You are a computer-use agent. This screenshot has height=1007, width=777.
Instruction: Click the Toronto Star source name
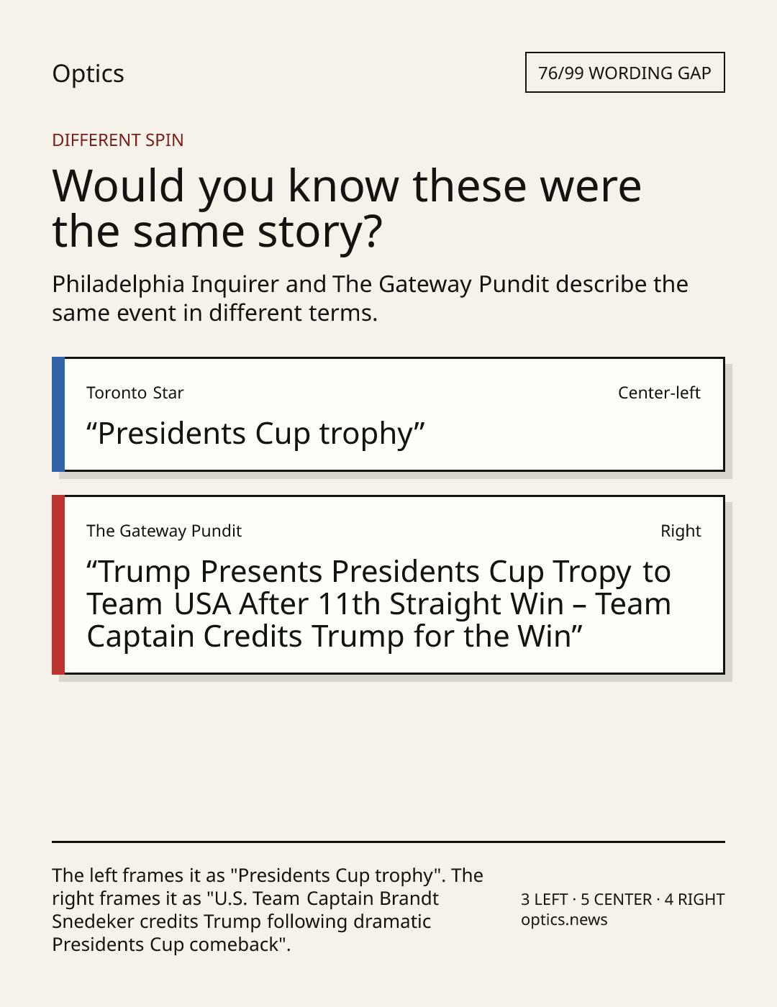(x=135, y=393)
